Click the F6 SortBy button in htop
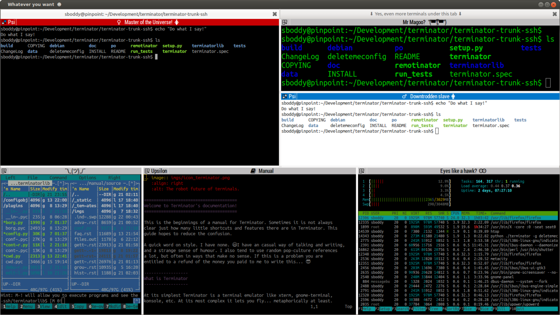Viewport: 560px width, 315px height. pos(453,309)
